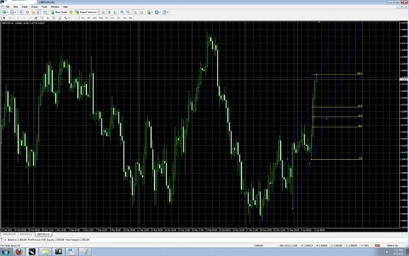Zoom in on the chart

click(x=122, y=12)
